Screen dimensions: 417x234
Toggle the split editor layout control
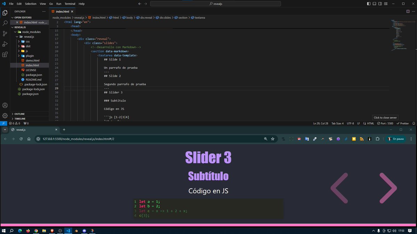[x=407, y=11]
